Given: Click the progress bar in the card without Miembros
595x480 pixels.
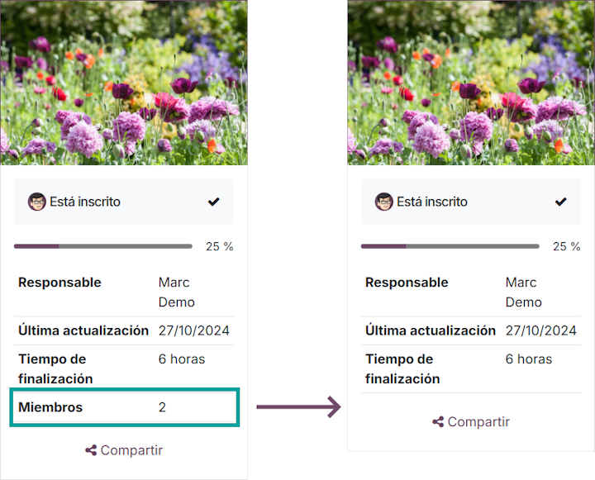Looking at the screenshot, I should 450,246.
